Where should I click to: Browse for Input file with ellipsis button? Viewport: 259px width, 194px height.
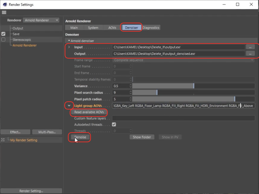point(250,47)
